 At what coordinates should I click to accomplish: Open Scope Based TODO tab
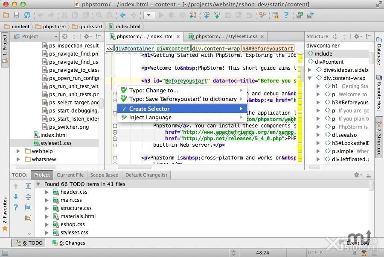(x=105, y=175)
